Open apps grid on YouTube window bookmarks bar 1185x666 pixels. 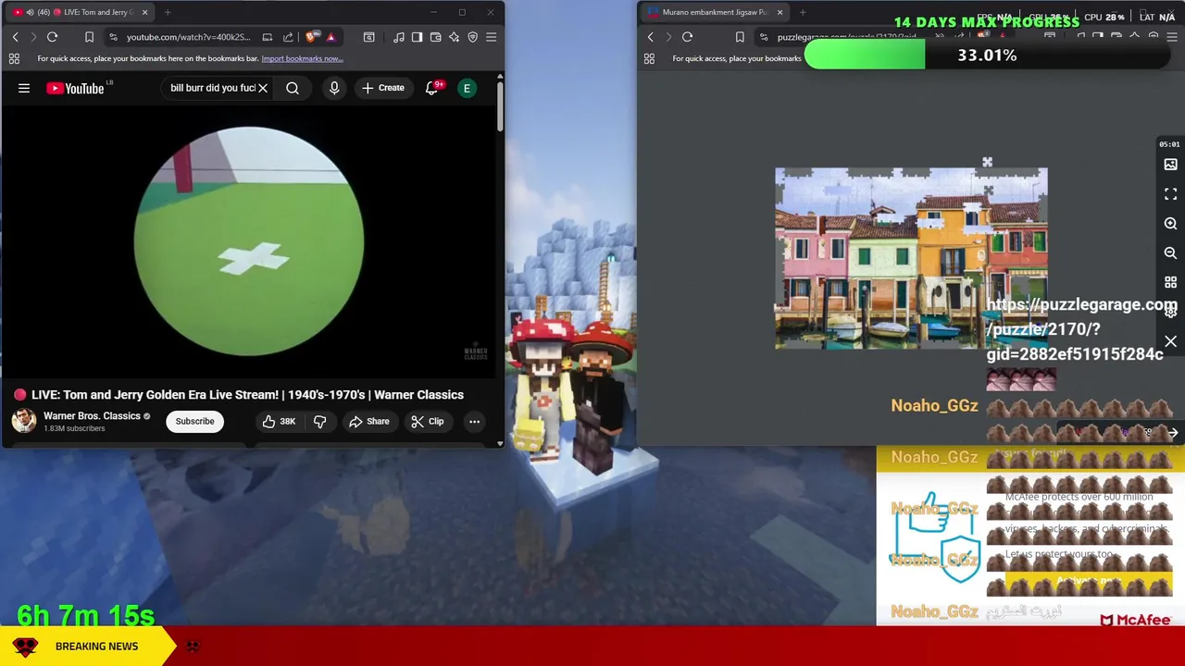14,58
